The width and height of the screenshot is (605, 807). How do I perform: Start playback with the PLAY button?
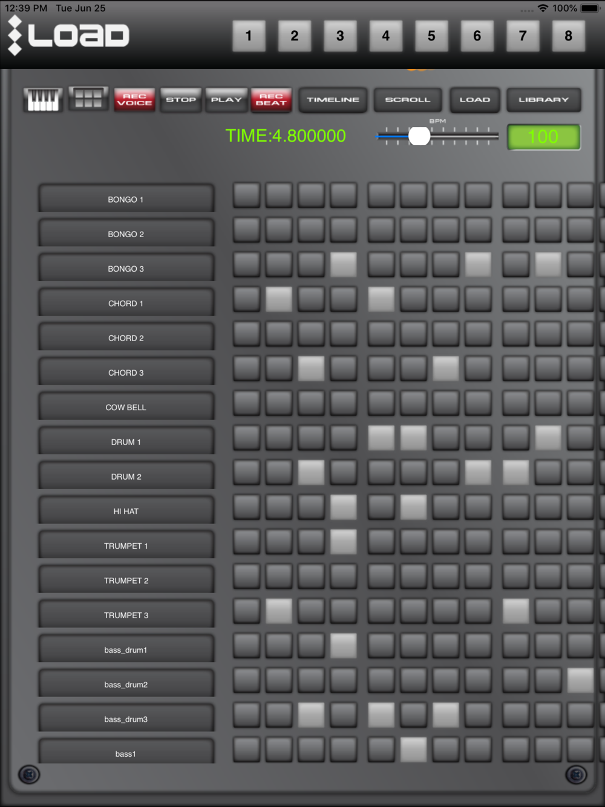226,100
